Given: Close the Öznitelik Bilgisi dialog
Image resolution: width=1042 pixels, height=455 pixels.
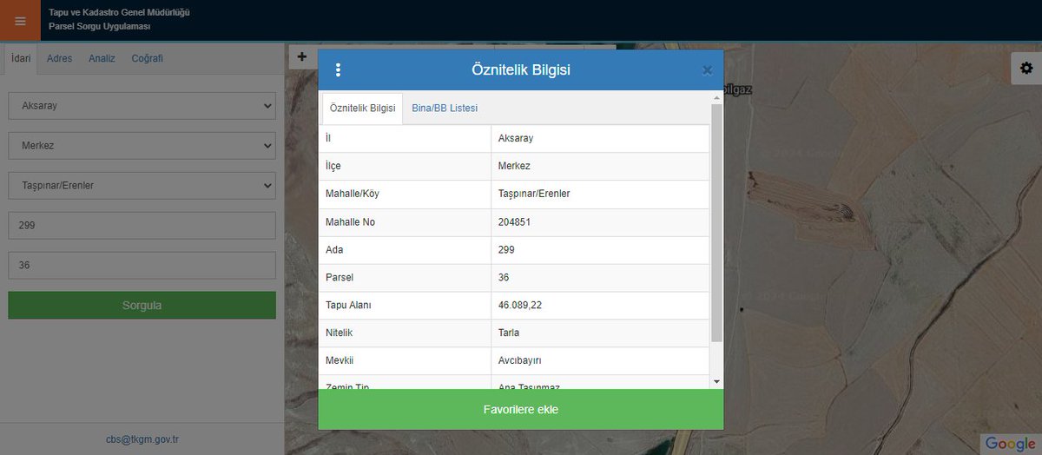Looking at the screenshot, I should coord(707,70).
